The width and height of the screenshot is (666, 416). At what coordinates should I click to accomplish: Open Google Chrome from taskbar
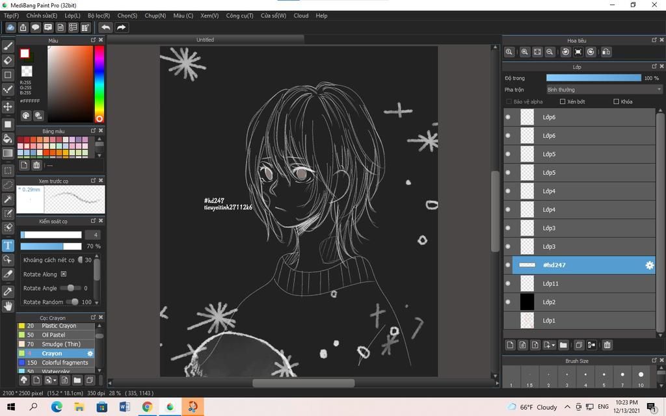point(147,407)
